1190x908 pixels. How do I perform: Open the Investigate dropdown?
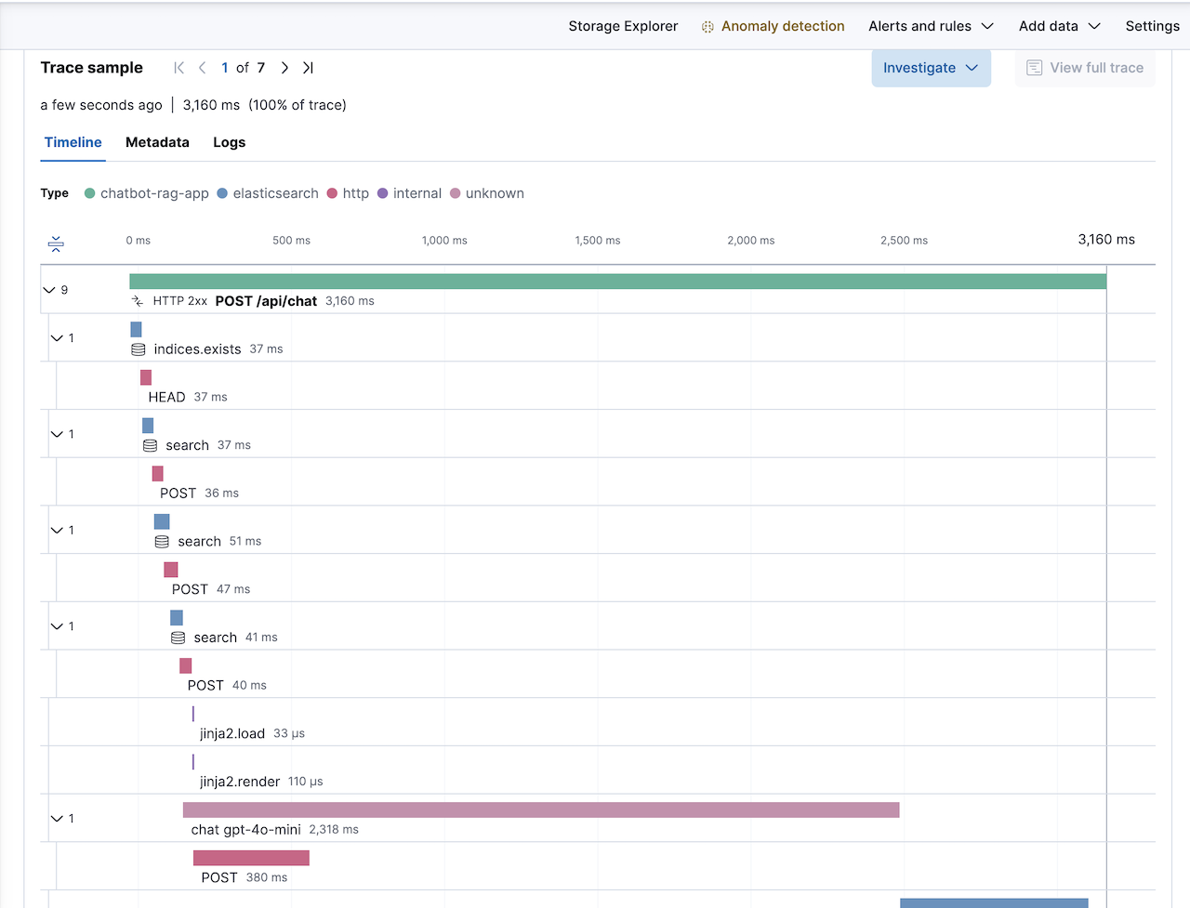point(931,68)
